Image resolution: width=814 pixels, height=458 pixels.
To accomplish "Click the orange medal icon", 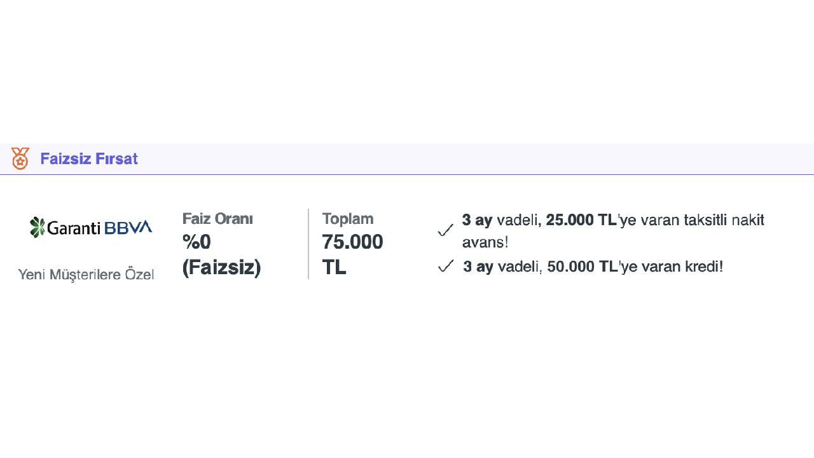I will pos(20,158).
